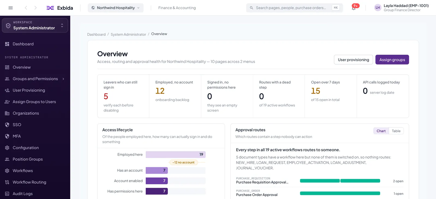This screenshot has height=199, width=436.
Task: Click the Audit Logs icon
Action: tap(7, 194)
